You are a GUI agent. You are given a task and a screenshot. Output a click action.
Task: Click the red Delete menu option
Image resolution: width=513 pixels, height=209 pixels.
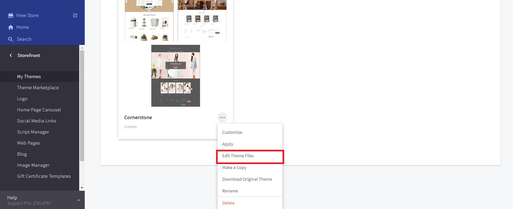coord(228,203)
